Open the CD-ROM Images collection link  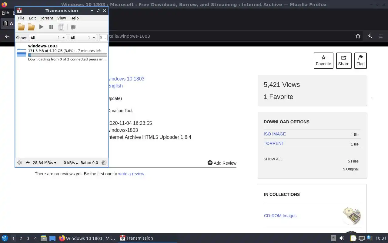[x=280, y=216]
